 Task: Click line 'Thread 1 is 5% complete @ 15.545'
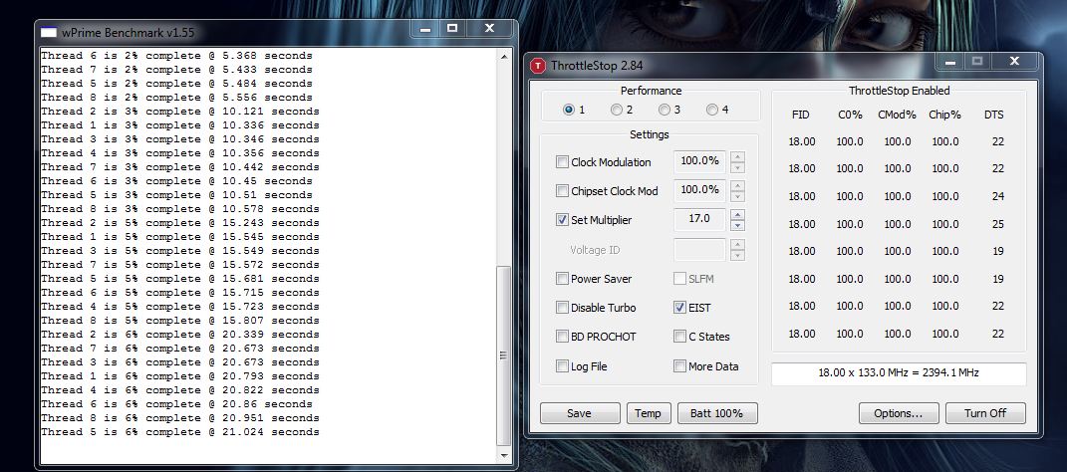tap(179, 237)
